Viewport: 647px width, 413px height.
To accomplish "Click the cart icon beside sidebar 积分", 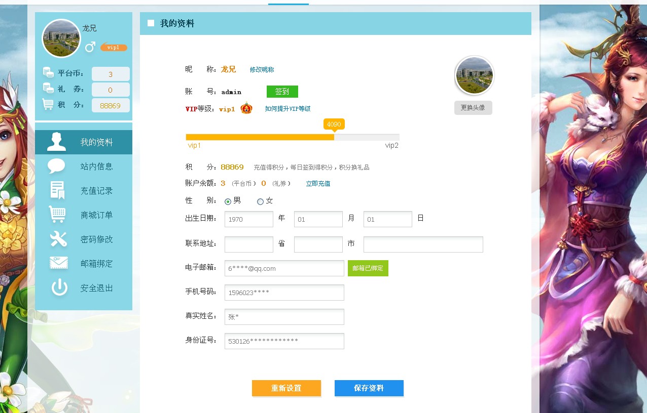I will 48,104.
